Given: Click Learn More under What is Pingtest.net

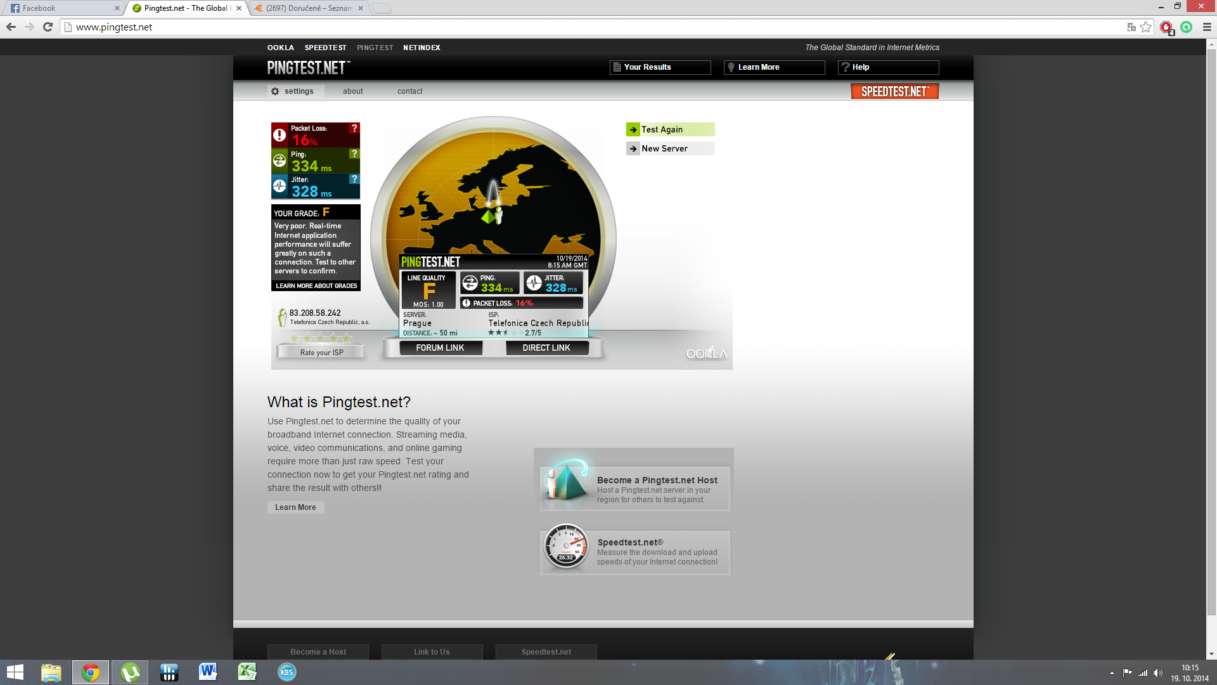Looking at the screenshot, I should point(295,507).
